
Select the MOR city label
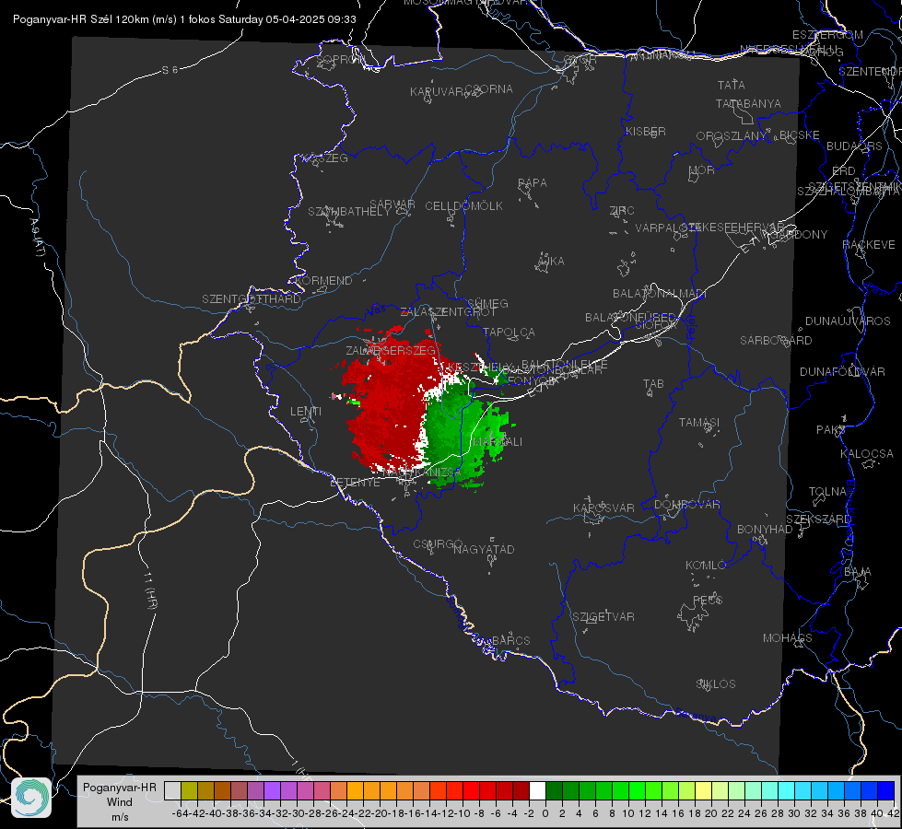701,169
